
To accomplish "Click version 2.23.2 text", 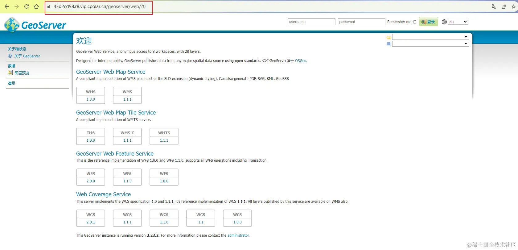I will 153,235.
